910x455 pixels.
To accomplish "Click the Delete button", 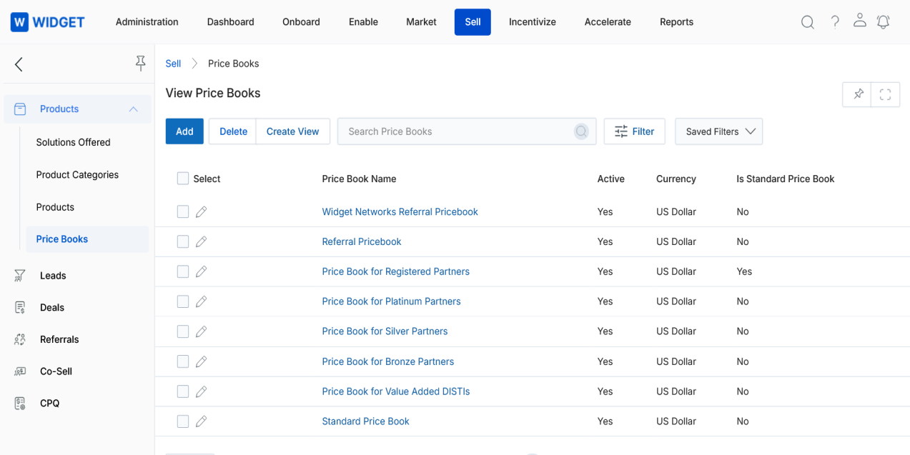I will [x=233, y=131].
